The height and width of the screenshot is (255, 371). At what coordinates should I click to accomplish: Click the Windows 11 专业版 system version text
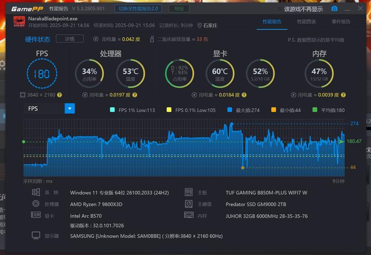point(120,193)
